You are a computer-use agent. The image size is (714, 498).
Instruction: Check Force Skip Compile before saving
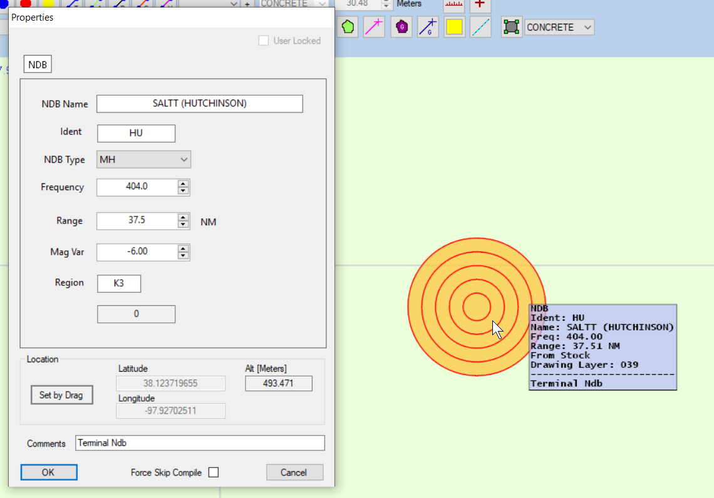coord(213,472)
